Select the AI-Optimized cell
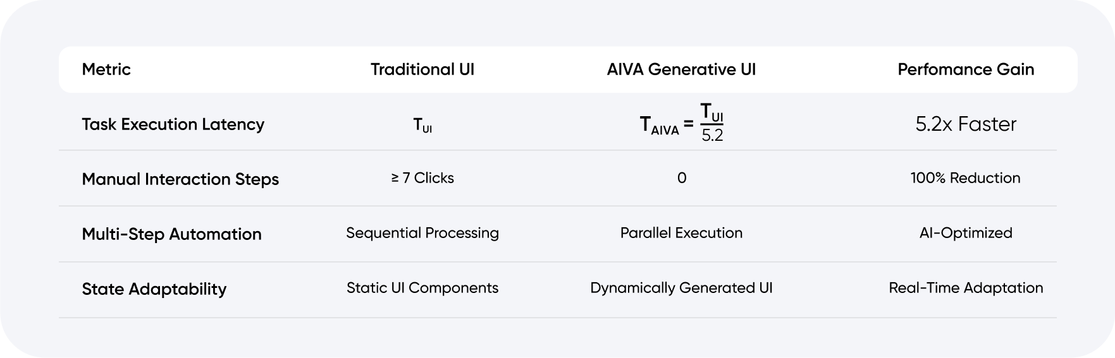The image size is (1115, 358). [x=966, y=233]
